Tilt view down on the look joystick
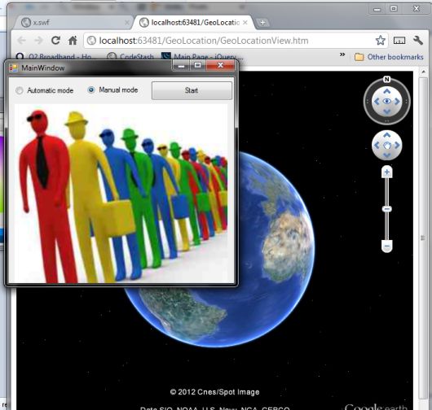 click(x=387, y=111)
